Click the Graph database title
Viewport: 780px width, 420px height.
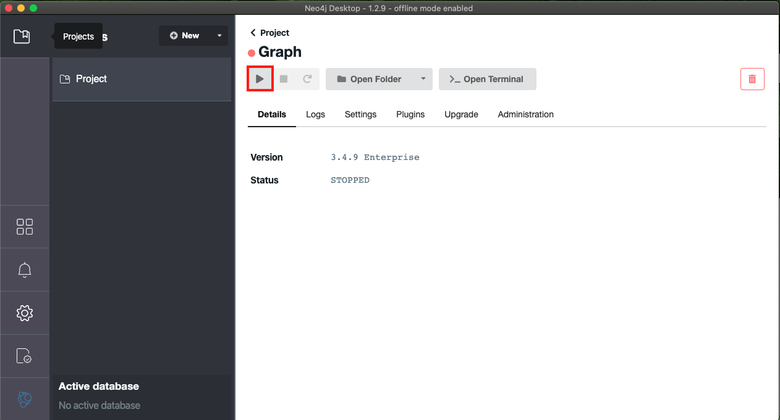(280, 52)
